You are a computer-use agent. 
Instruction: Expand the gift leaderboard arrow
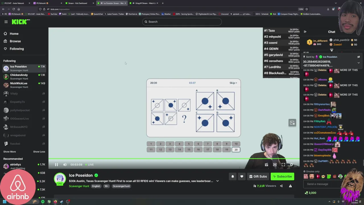[332, 50]
